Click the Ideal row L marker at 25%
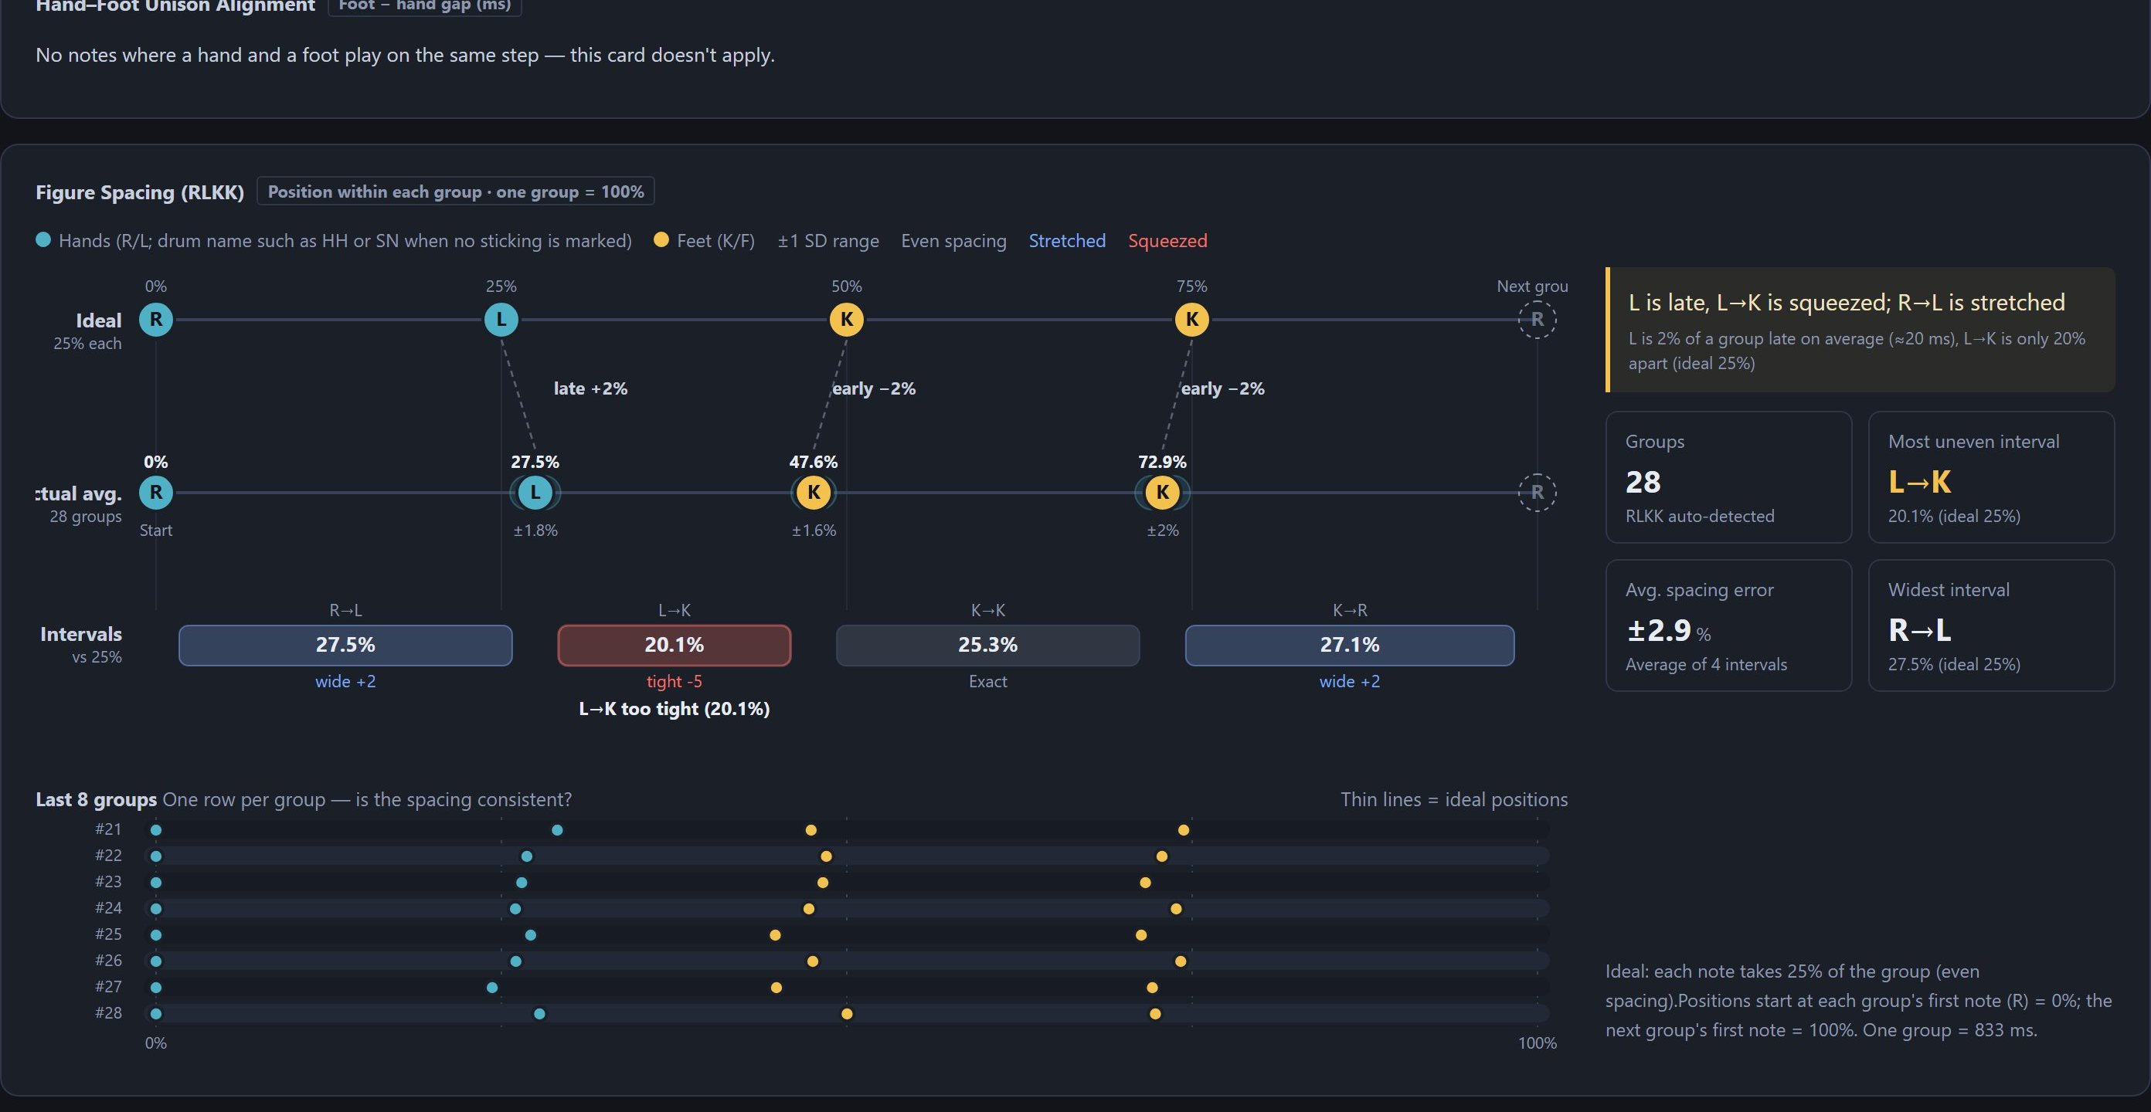The height and width of the screenshot is (1112, 2151). point(501,320)
